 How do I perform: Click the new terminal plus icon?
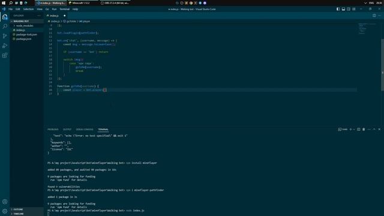coord(350,130)
